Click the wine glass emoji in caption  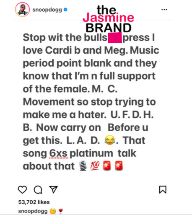point(60,211)
